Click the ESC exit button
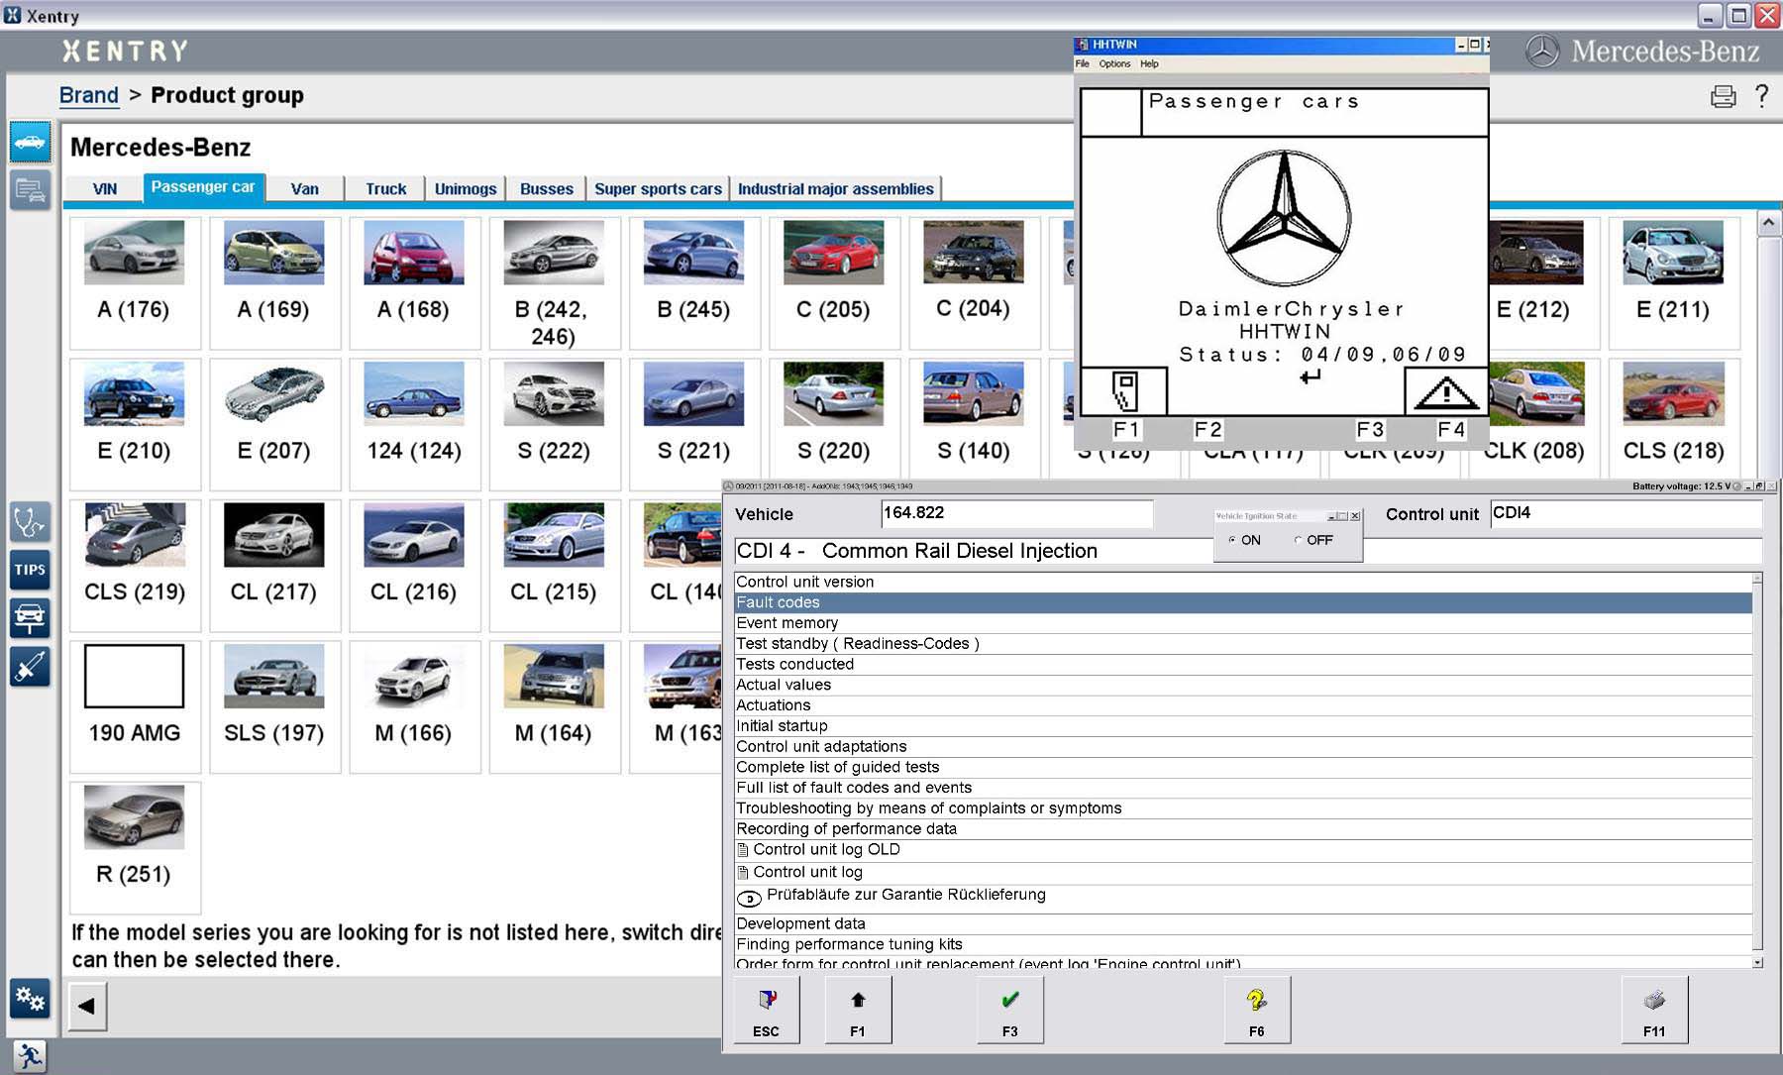This screenshot has width=1783, height=1075. (766, 1010)
